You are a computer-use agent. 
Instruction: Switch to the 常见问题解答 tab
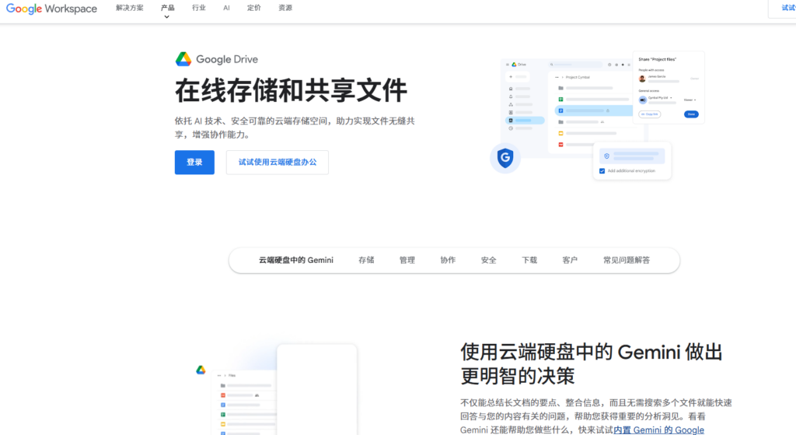(x=627, y=260)
